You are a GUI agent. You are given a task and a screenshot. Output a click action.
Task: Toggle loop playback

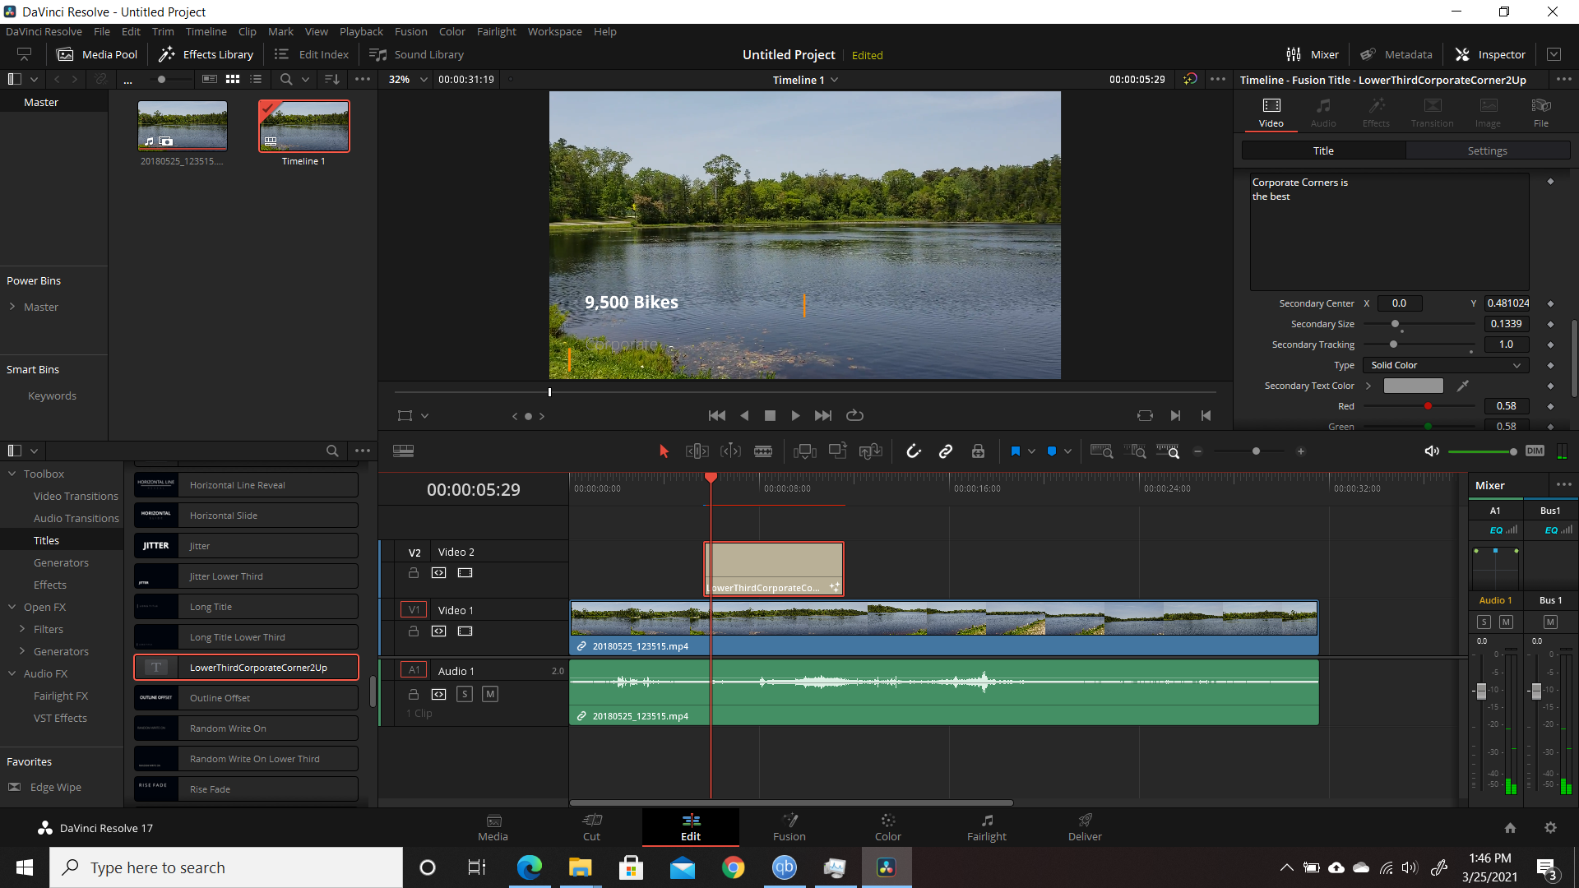point(854,415)
